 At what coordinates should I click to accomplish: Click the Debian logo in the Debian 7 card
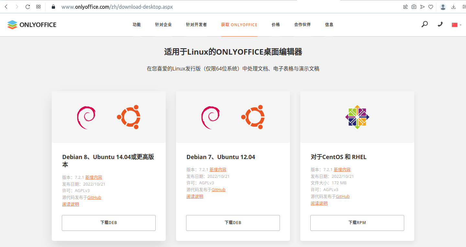[x=210, y=117]
